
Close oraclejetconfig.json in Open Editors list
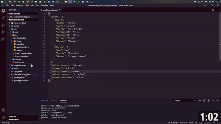click(10, 17)
